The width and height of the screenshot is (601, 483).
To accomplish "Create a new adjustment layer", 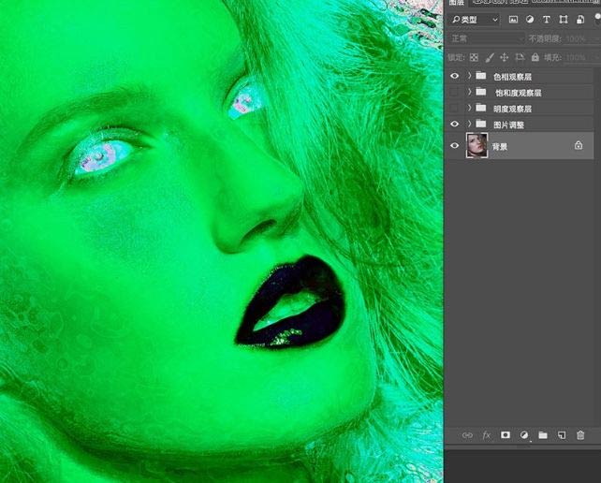I will tap(524, 435).
